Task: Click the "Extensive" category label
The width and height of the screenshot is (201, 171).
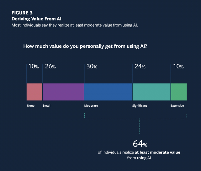Action: (177, 106)
